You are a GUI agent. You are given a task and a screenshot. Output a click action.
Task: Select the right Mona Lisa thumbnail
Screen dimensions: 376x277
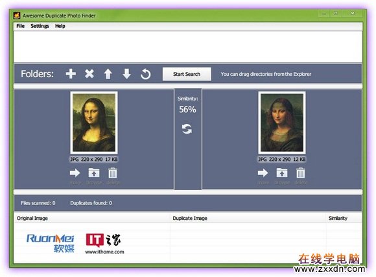[282, 123]
